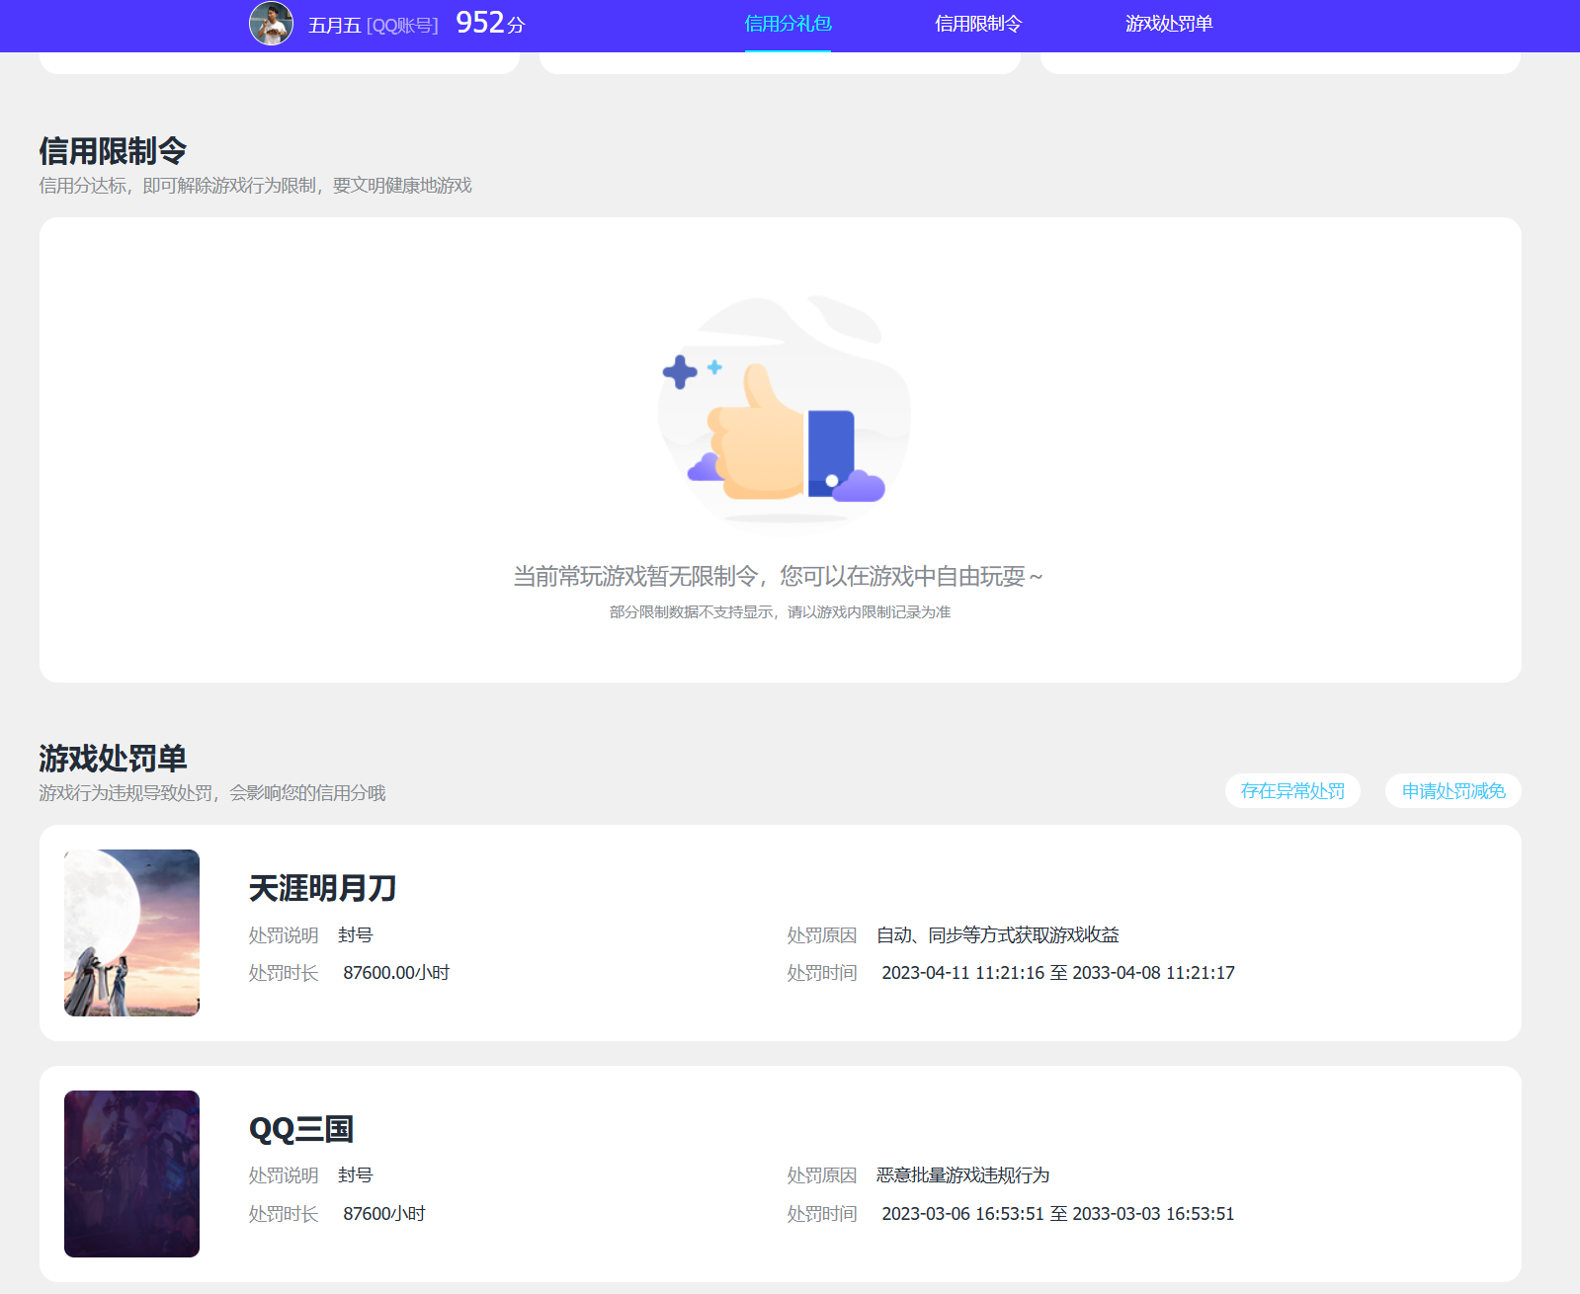The image size is (1580, 1294).
Task: Click the 申请处罚减免 button
Action: click(x=1454, y=791)
